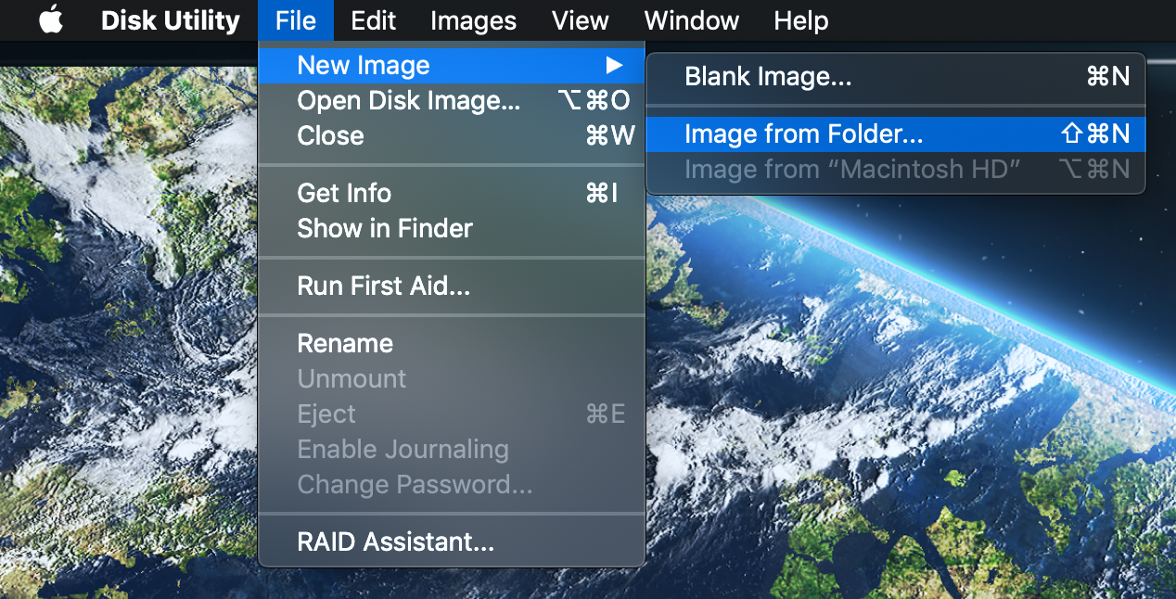
Task: Open the Help menu
Action: click(800, 20)
